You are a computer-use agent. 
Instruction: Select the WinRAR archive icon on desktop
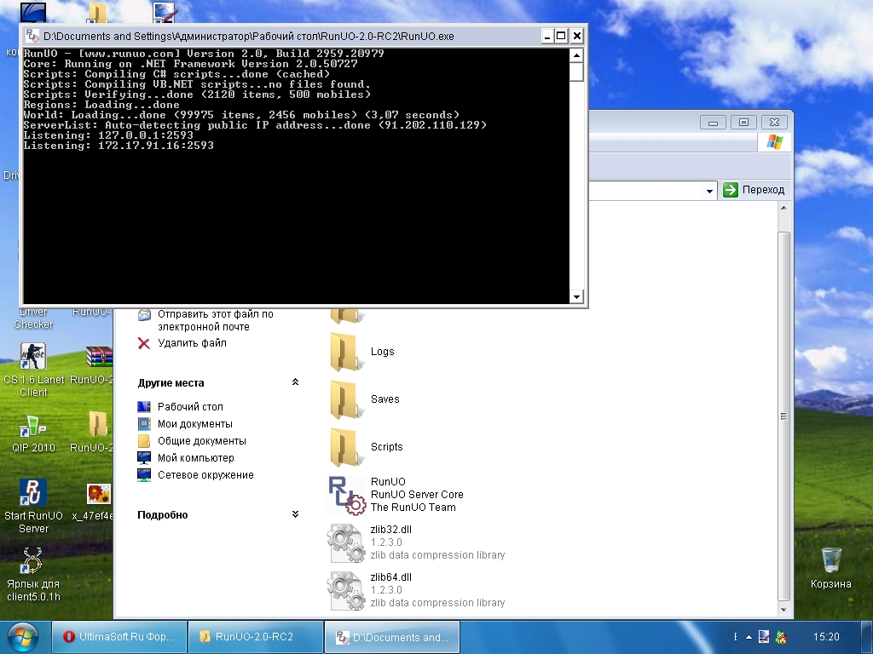tap(99, 357)
